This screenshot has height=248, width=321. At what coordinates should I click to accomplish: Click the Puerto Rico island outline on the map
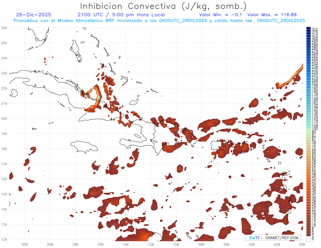221,145
